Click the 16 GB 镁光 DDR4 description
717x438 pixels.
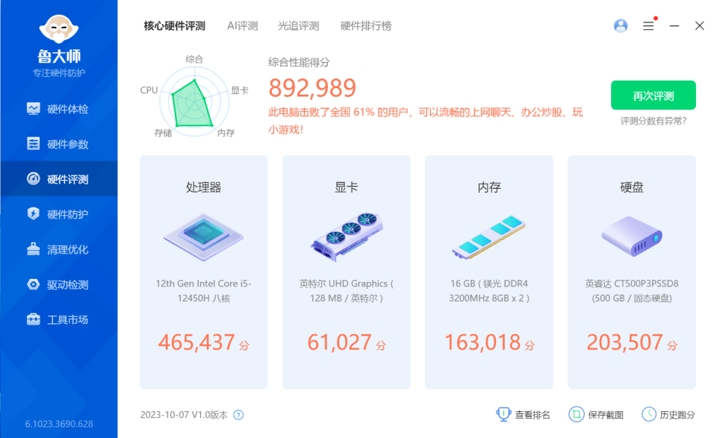point(488,291)
